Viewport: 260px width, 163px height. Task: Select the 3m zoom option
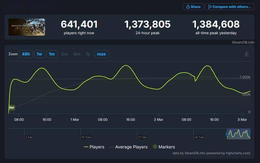pos(64,54)
